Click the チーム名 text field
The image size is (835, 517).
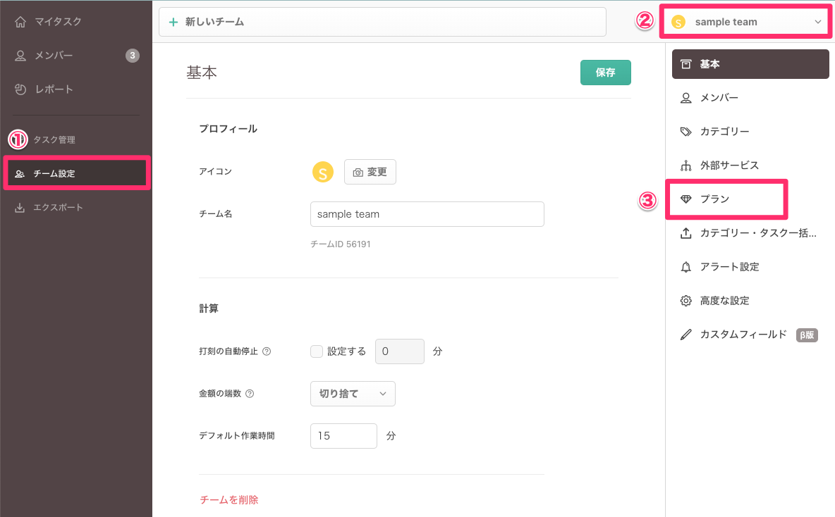(427, 214)
